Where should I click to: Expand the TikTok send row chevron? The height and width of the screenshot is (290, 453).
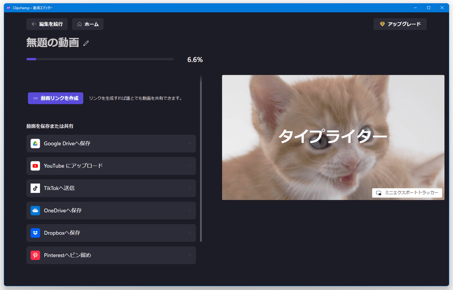point(189,188)
